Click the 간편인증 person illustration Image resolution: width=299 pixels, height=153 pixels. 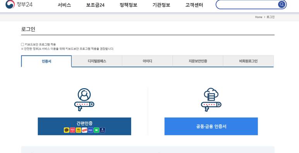point(84,99)
